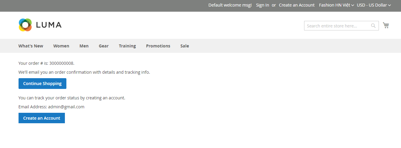Click the chevron beside Fashion HN Việt
The image size is (401, 148).
point(353,5)
